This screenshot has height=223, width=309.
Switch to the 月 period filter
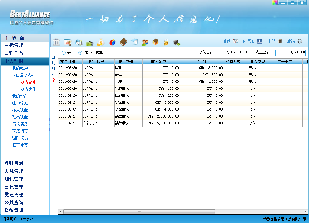54,69
